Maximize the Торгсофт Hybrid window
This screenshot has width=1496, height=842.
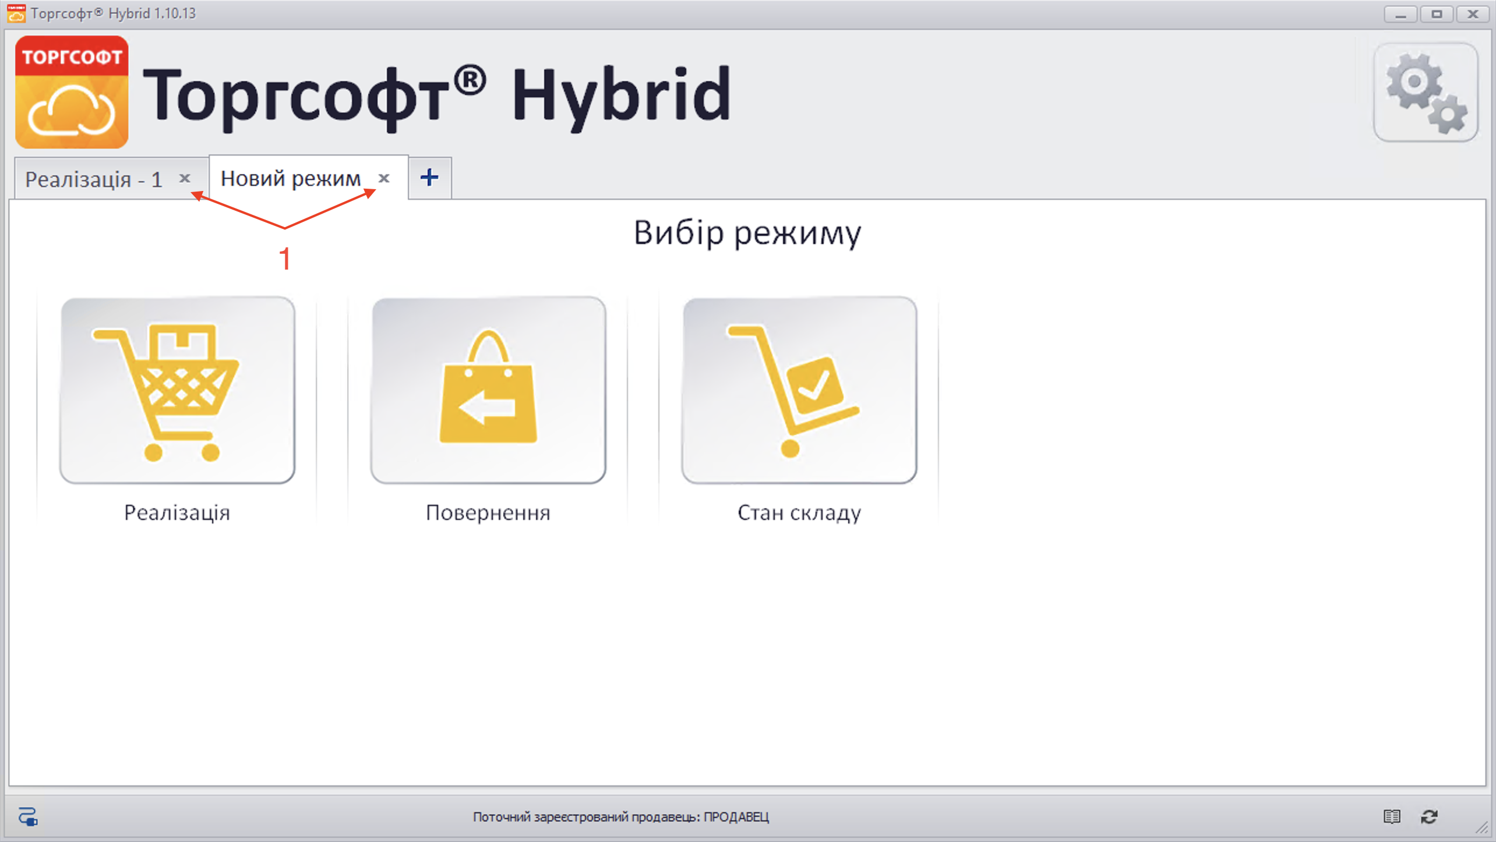pyautogui.click(x=1437, y=13)
